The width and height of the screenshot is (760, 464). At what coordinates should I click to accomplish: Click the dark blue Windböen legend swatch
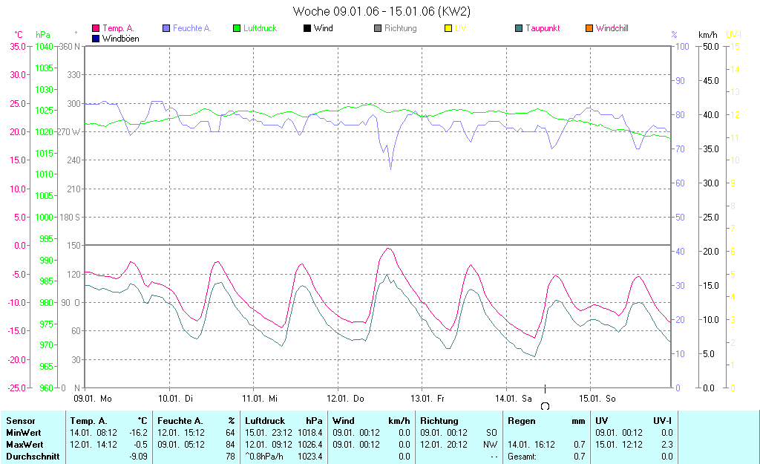click(x=96, y=39)
